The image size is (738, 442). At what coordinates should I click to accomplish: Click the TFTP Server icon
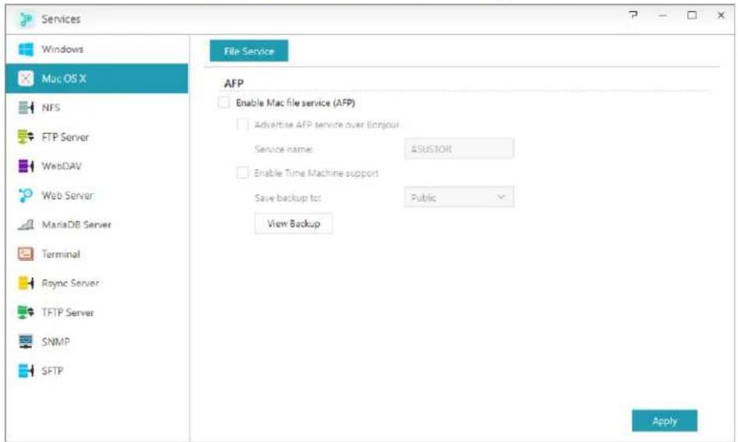point(26,313)
